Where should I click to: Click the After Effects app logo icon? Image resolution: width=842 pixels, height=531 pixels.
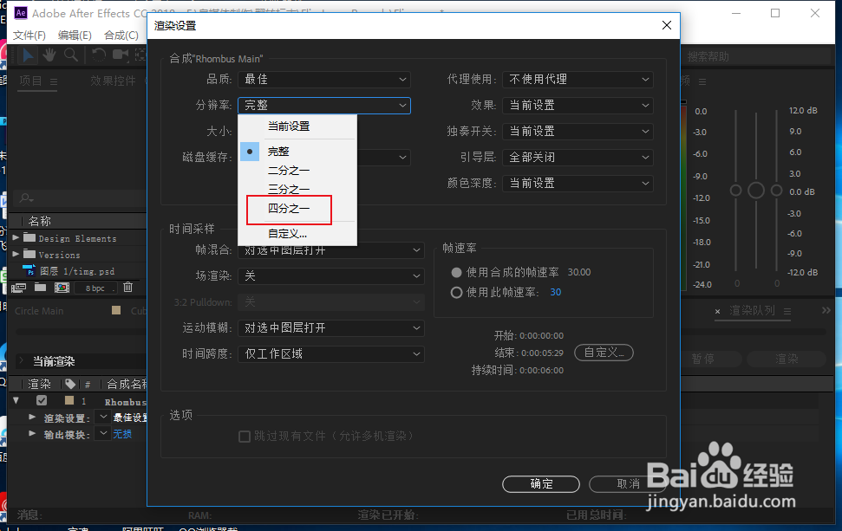pos(21,13)
